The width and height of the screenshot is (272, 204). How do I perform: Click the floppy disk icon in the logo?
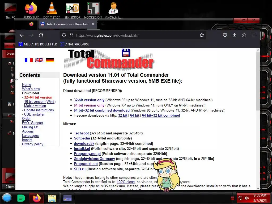tap(126, 53)
